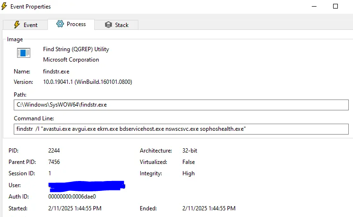Screen dimensions: 353x217
Task: Click the 'Path:' label
Action: click(20, 95)
